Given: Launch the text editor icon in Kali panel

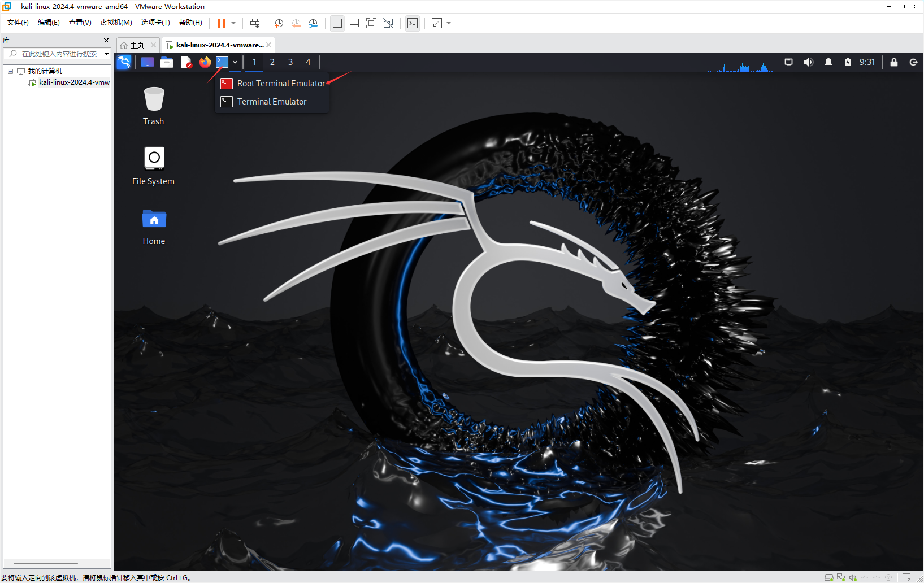Looking at the screenshot, I should click(186, 62).
